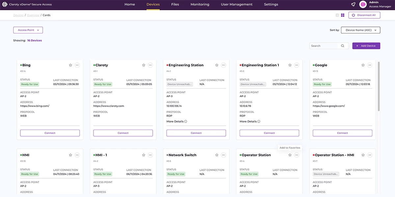Viewport: 395px width, 197px height.
Task: Click the Claroty xDome logo icon
Action: [x=5, y=5]
